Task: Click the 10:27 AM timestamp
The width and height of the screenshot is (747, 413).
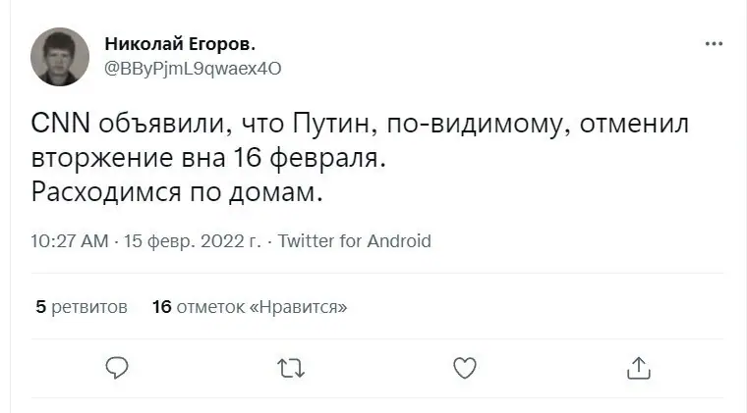Action: pyautogui.click(x=70, y=241)
